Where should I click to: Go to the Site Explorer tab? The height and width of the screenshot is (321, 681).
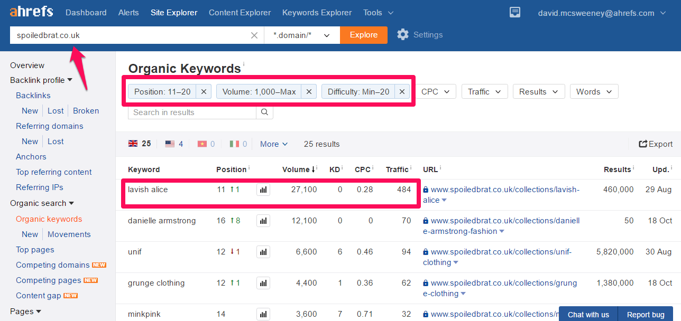point(174,13)
